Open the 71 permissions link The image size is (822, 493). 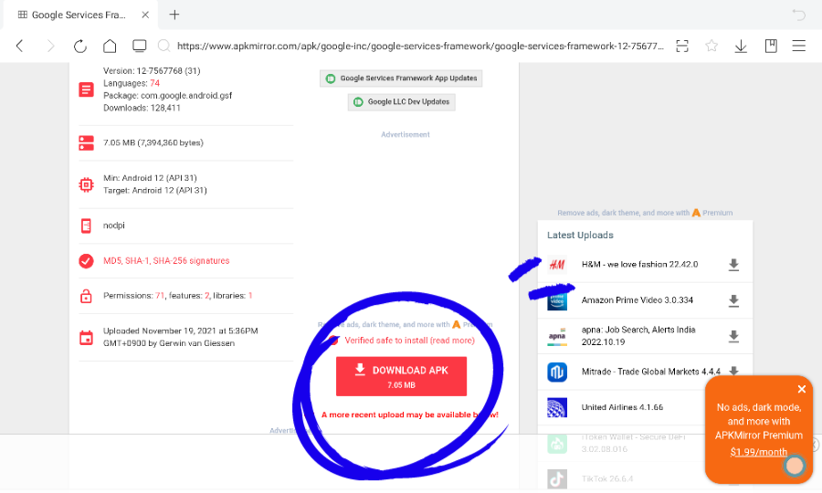[x=160, y=296]
